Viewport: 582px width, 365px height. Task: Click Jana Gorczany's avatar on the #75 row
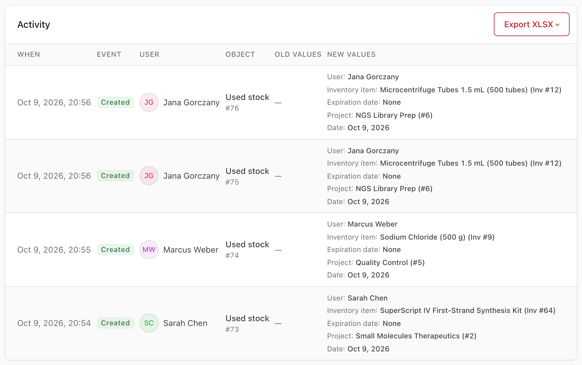(149, 176)
